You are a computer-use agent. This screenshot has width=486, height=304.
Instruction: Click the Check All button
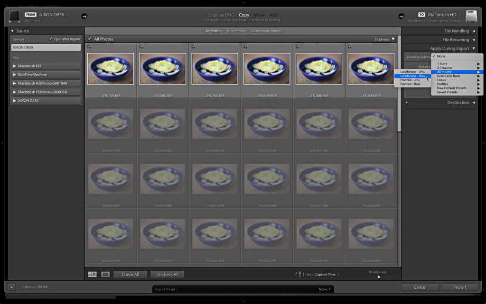[x=130, y=274]
